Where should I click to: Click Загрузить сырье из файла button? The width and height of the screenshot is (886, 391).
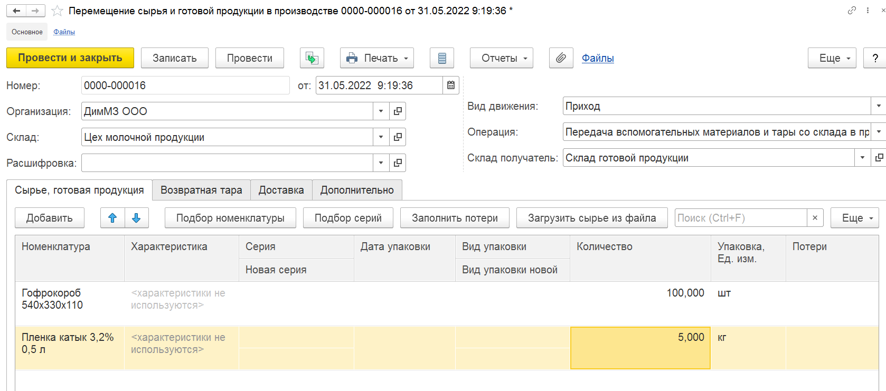[x=592, y=218]
